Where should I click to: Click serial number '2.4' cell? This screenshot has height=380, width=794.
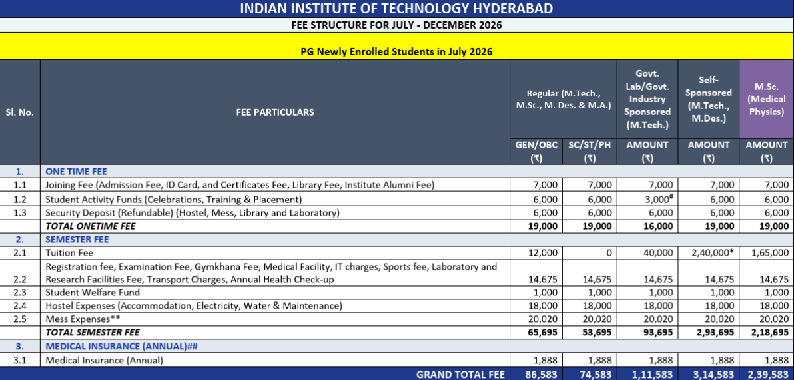(x=20, y=305)
